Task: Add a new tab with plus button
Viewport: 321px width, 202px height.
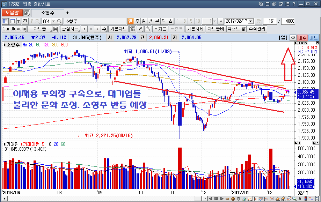Action: [67, 13]
